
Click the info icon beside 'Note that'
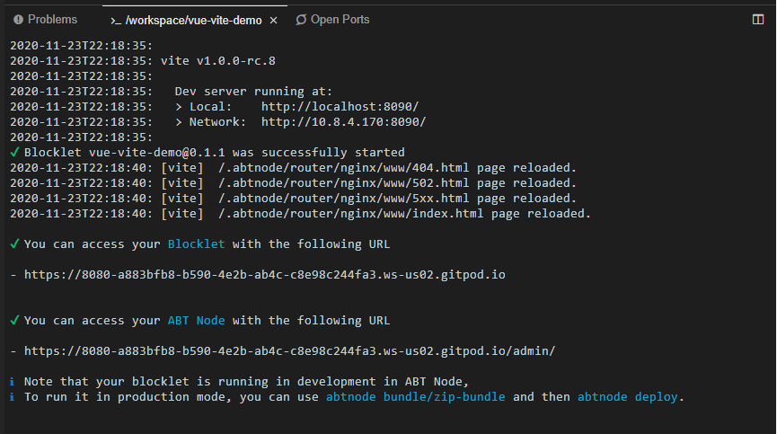click(x=13, y=381)
